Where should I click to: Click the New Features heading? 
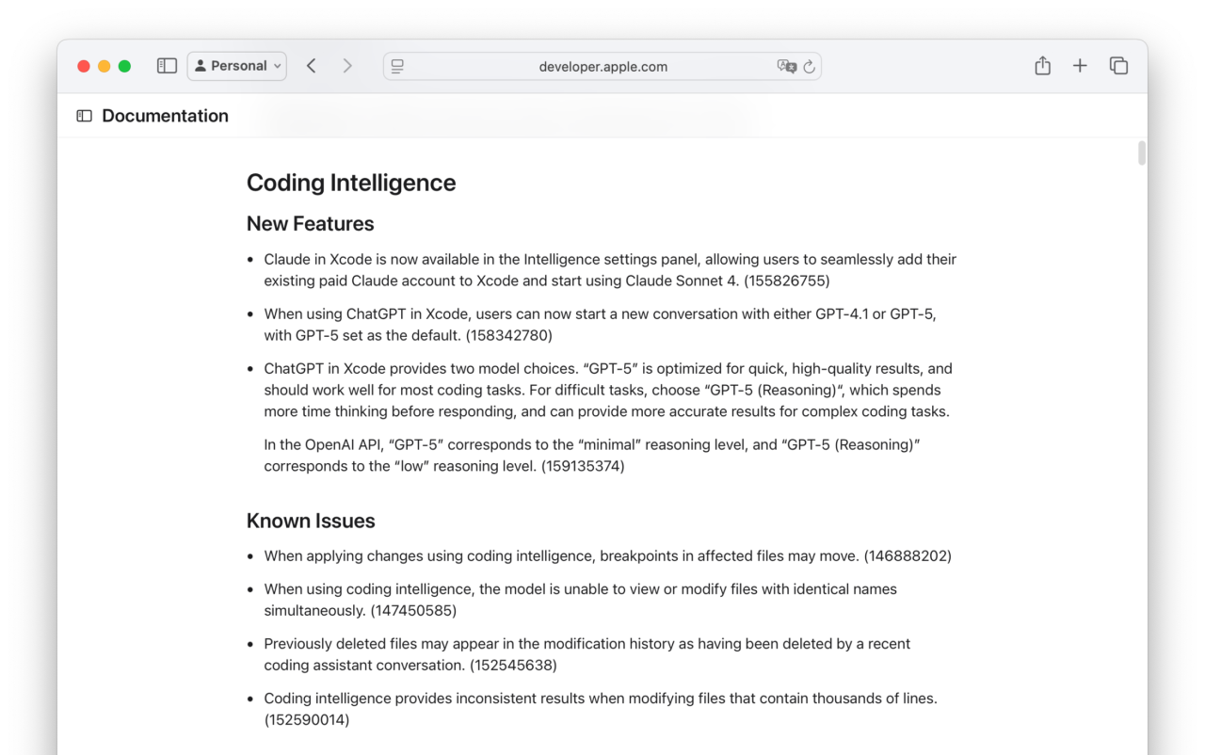(x=310, y=224)
